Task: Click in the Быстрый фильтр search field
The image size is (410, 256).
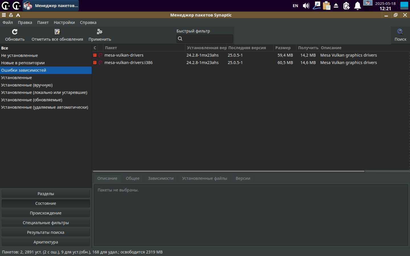Action: point(205,39)
